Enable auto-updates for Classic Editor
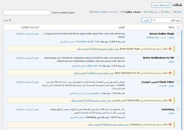 28,82
